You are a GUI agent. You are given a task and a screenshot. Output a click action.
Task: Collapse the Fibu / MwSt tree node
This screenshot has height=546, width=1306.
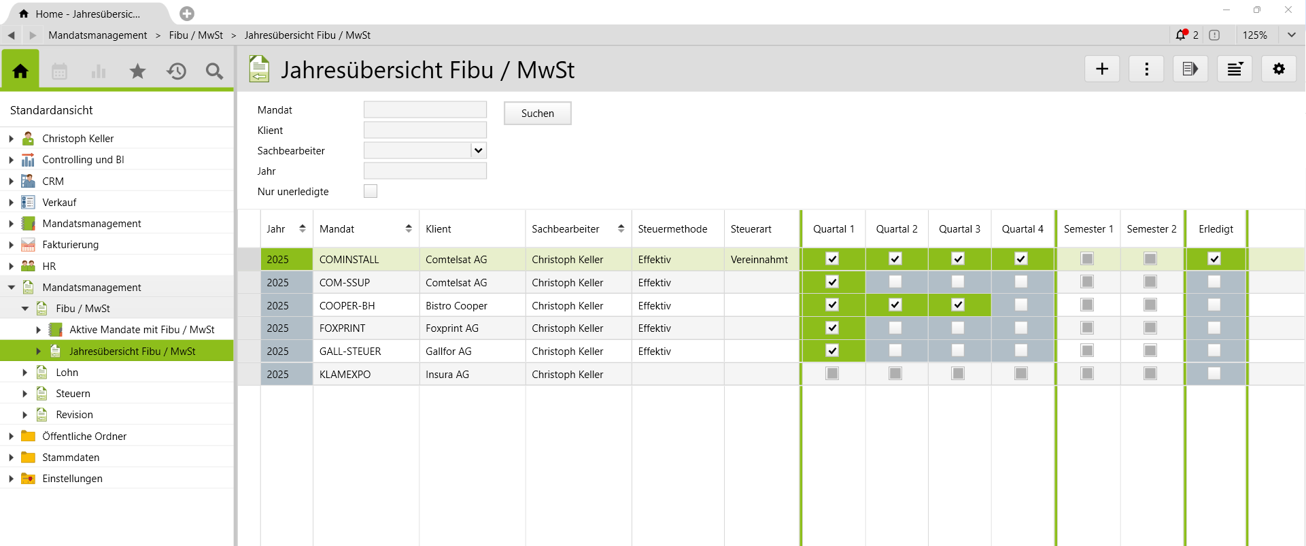tap(24, 309)
